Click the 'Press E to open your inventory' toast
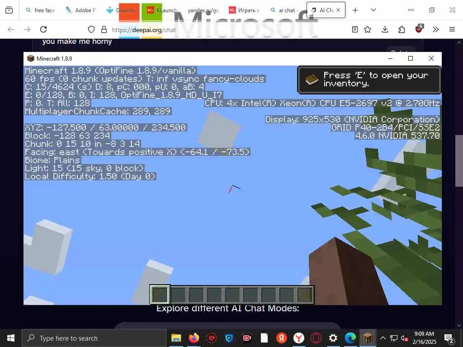Viewport: 463px width, 347px height. click(369, 80)
